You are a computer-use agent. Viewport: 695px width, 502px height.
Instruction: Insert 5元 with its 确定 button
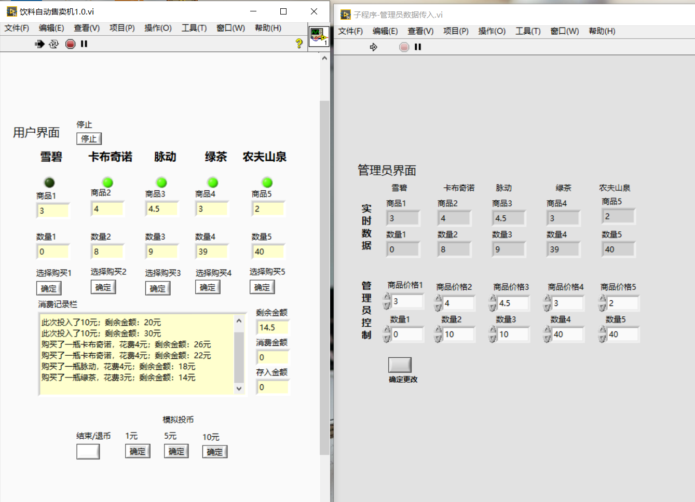click(x=176, y=451)
